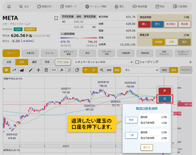The width and height of the screenshot is (196, 155).
Task: Toggle the 信用 margin display button
Action: [x=173, y=70]
